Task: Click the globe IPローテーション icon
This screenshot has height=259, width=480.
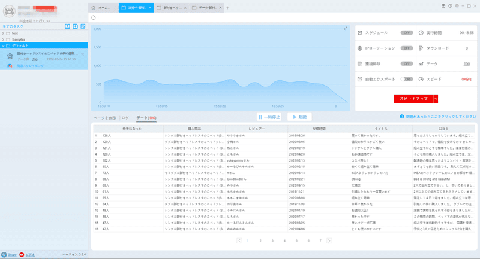Action: pos(360,48)
